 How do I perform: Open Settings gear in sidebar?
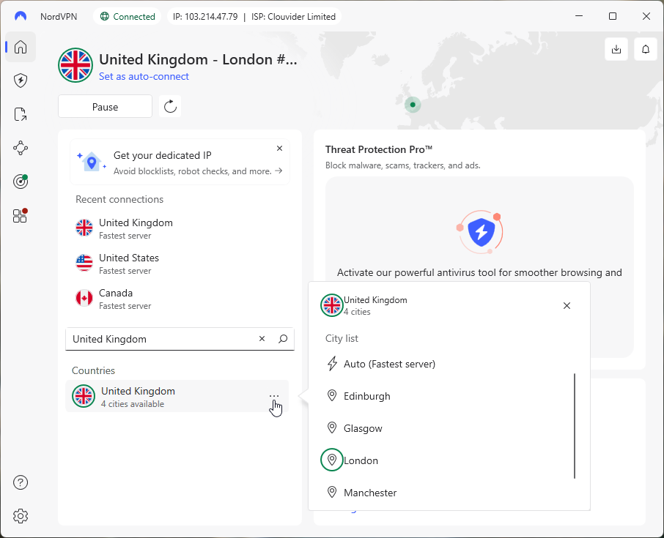tap(21, 516)
